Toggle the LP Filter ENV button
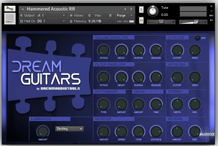 click(x=197, y=38)
